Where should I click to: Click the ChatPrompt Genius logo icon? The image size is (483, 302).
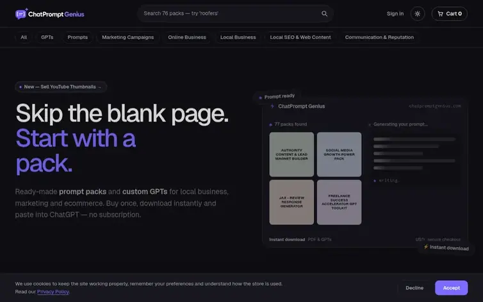coord(21,14)
